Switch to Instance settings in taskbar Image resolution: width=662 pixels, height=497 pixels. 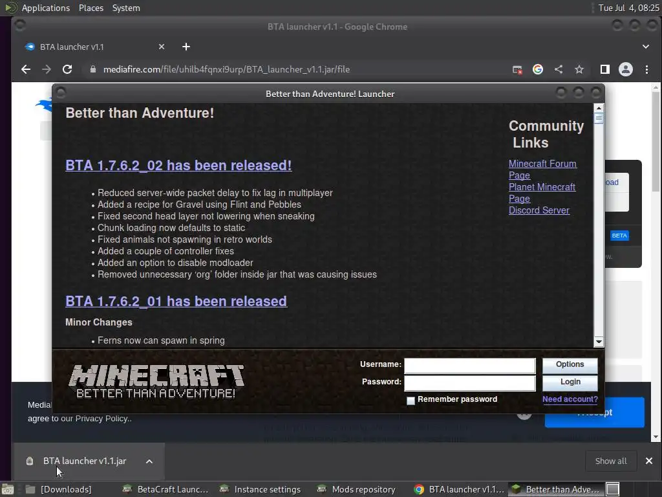click(x=260, y=489)
